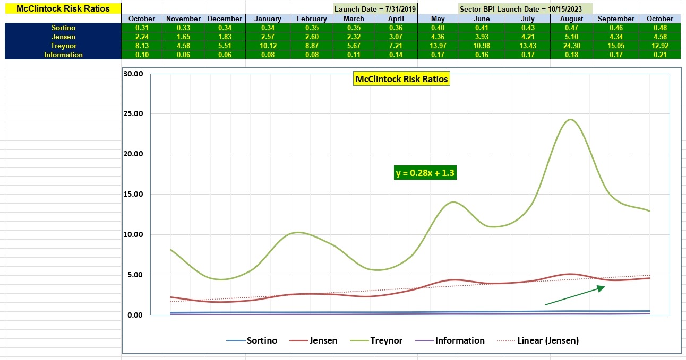This screenshot has height=360, width=686.
Task: Select the December column header
Action: pos(225,19)
